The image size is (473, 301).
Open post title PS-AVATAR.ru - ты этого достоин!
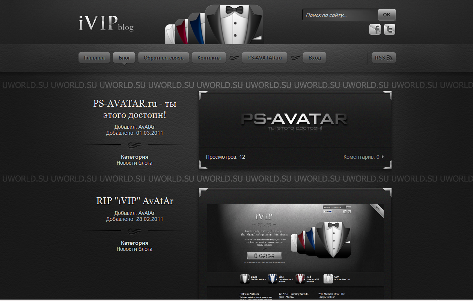(135, 109)
